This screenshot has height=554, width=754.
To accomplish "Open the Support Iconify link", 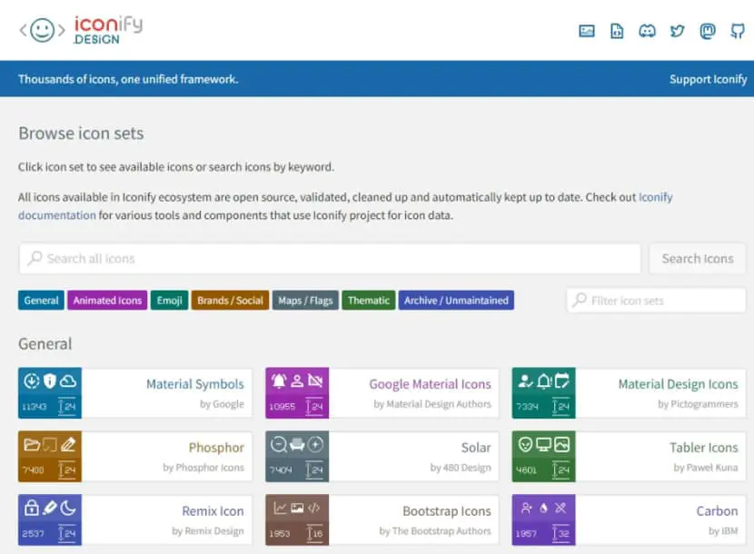I will [x=708, y=79].
